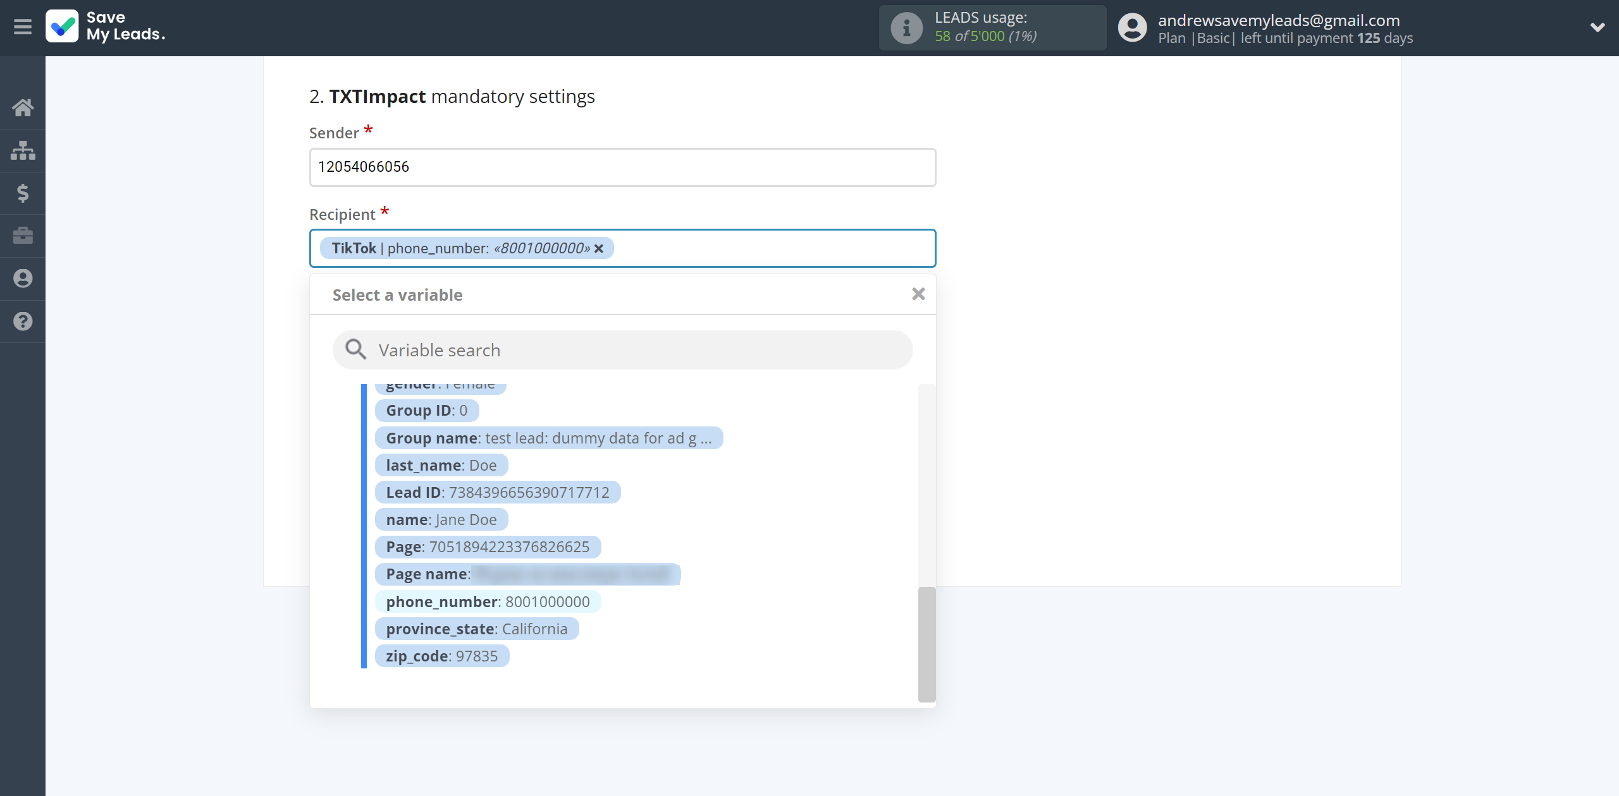Focus the Variable search field
Screen dimensions: 1619x796
pos(622,350)
